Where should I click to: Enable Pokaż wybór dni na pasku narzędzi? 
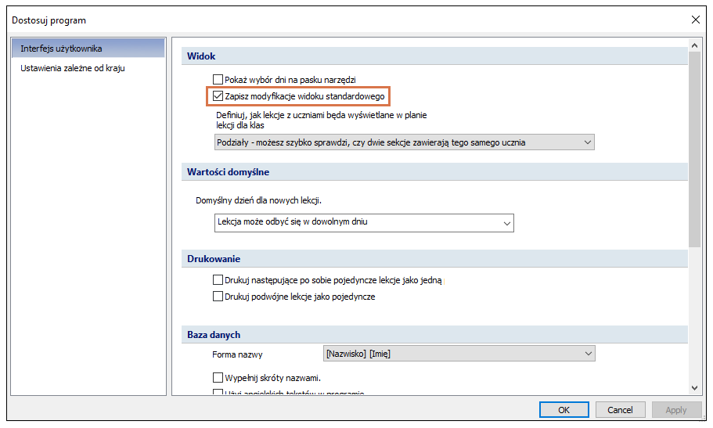point(218,80)
